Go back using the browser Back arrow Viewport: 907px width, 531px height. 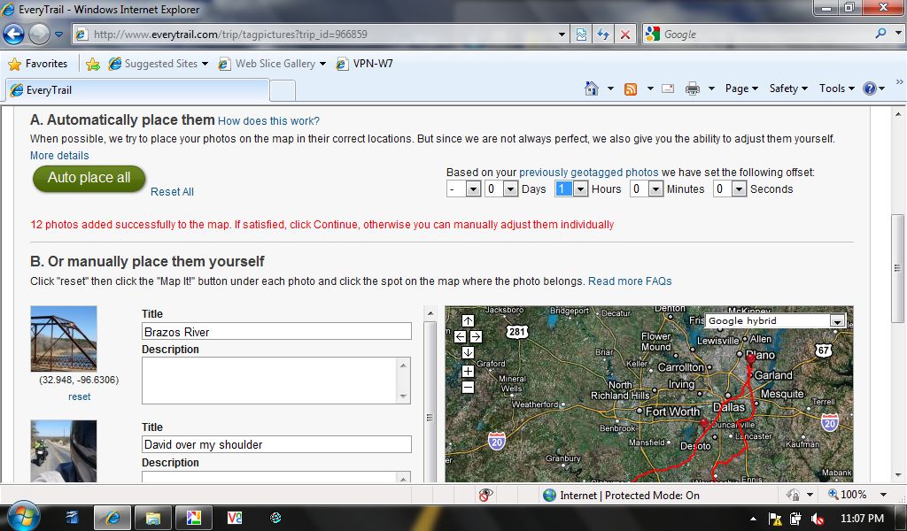click(14, 35)
